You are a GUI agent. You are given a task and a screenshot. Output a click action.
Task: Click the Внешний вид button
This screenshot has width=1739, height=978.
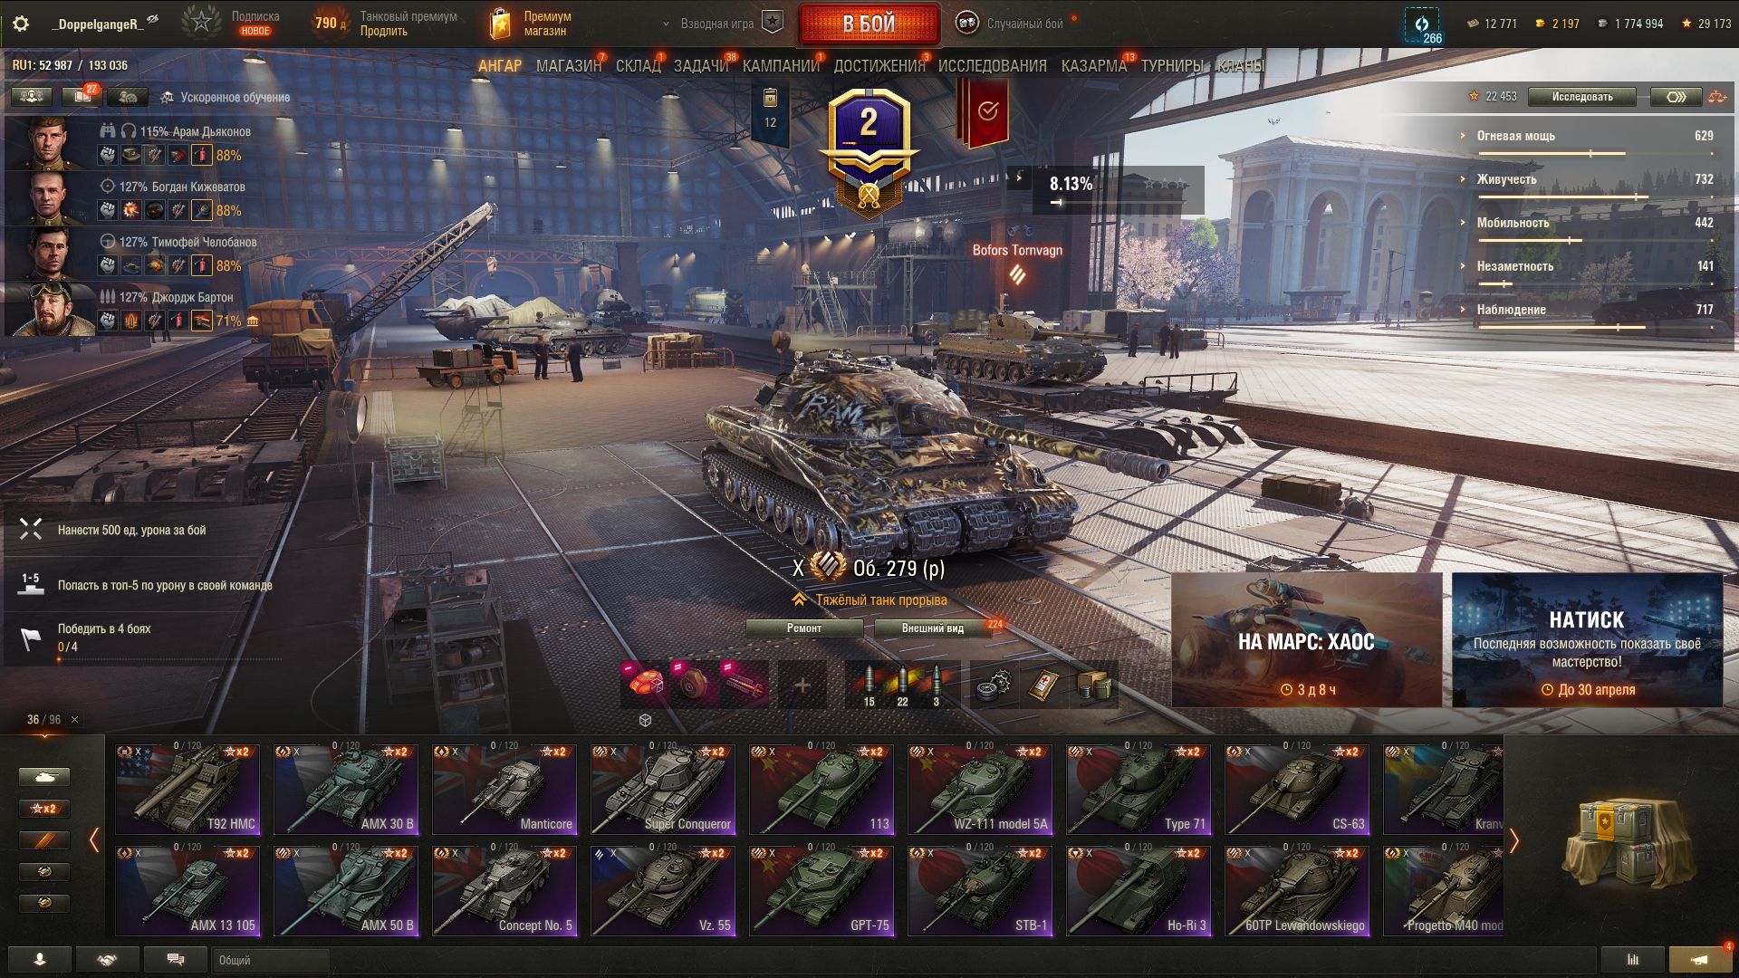932,628
